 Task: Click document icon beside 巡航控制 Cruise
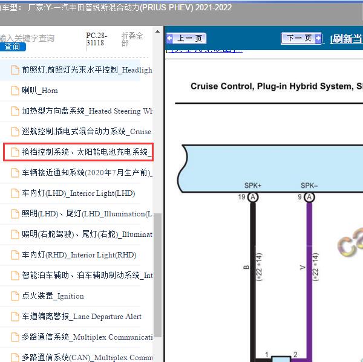(x=15, y=132)
